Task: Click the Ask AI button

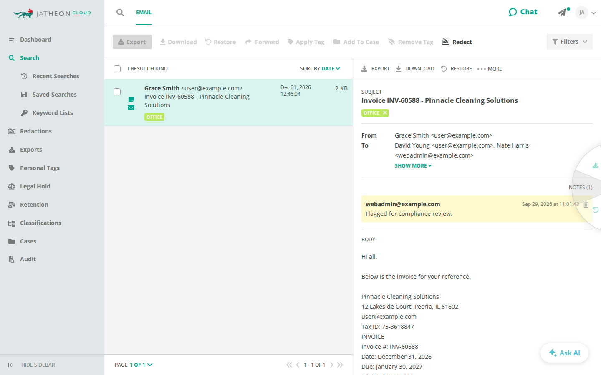Action: (x=564, y=353)
